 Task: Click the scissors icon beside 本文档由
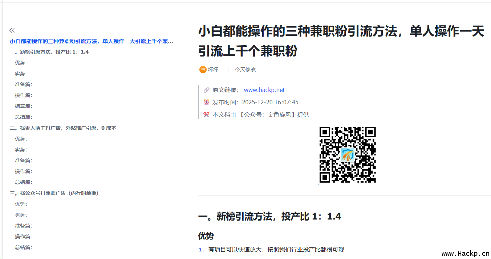tap(206, 115)
